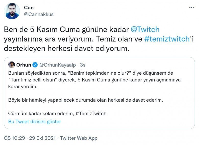This screenshot has height=145, width=199.
Task: Follow the @Twitch mention link
Action: click(145, 29)
